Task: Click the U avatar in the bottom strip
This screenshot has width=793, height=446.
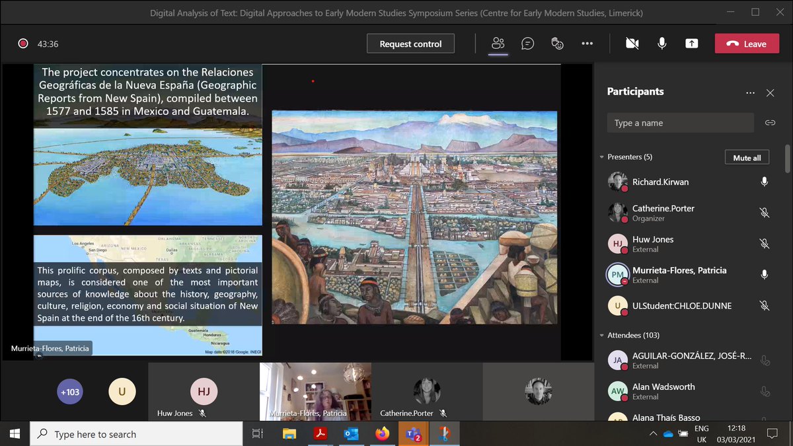Action: 122,392
